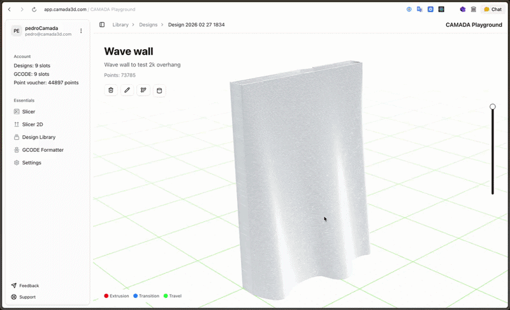Open the Slicer from sidebar
510x310 pixels.
click(x=29, y=112)
